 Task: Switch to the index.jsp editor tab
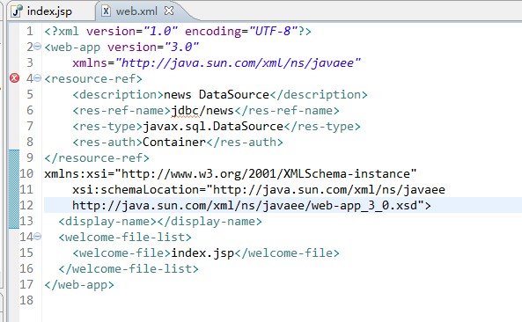click(49, 11)
